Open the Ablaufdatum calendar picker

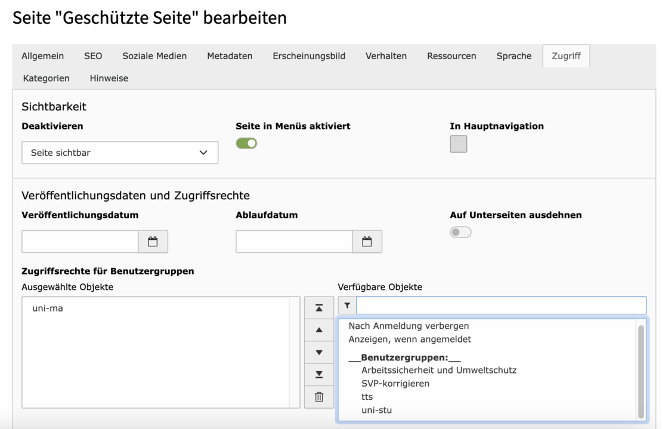pos(367,242)
